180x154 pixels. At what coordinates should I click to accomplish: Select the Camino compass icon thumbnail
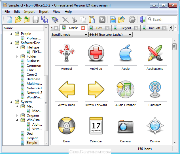coord(155,126)
